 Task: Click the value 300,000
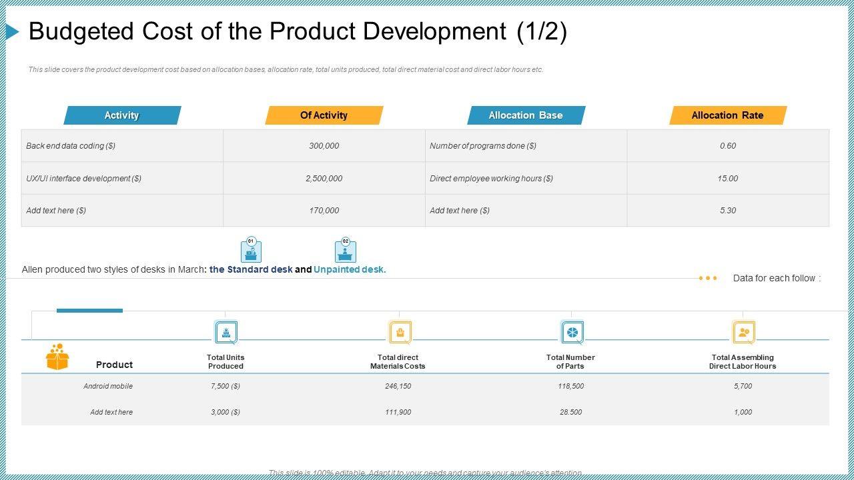324,146
